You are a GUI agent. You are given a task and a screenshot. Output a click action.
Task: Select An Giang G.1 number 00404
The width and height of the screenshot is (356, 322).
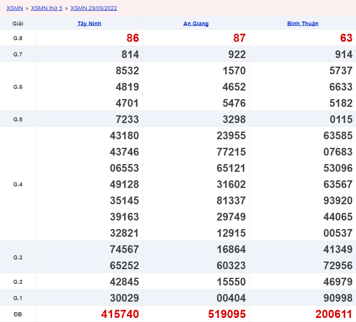click(x=231, y=298)
